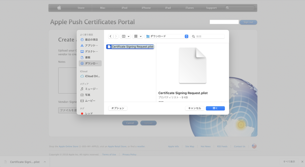The image size is (305, 167).
Task: Select the レッド red tag
Action: (90, 113)
